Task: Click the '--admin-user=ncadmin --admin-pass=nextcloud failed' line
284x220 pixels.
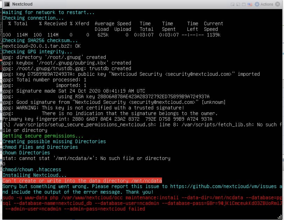Action: 75,209
